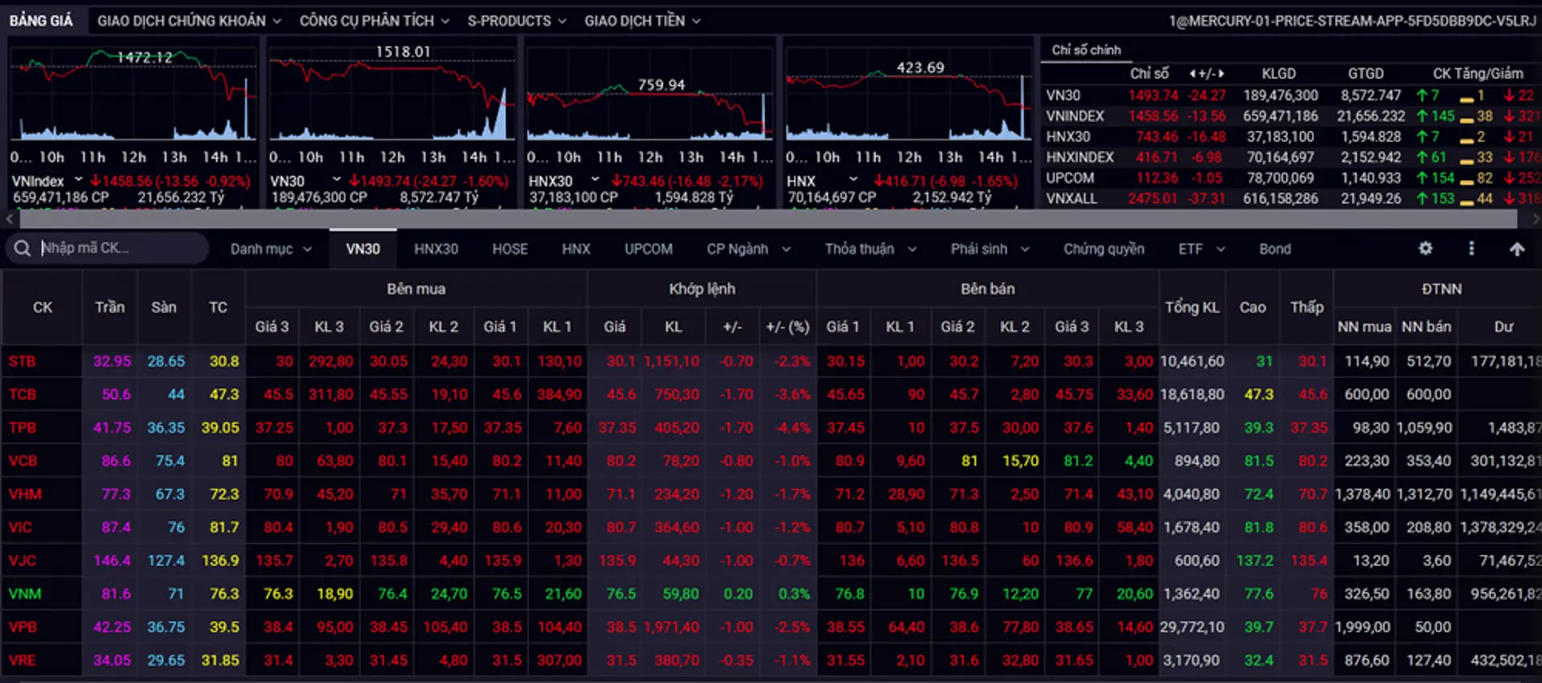The width and height of the screenshot is (1542, 683).
Task: Select the HNXINDEX row in Chỉ số chính
Action: (x=1290, y=157)
